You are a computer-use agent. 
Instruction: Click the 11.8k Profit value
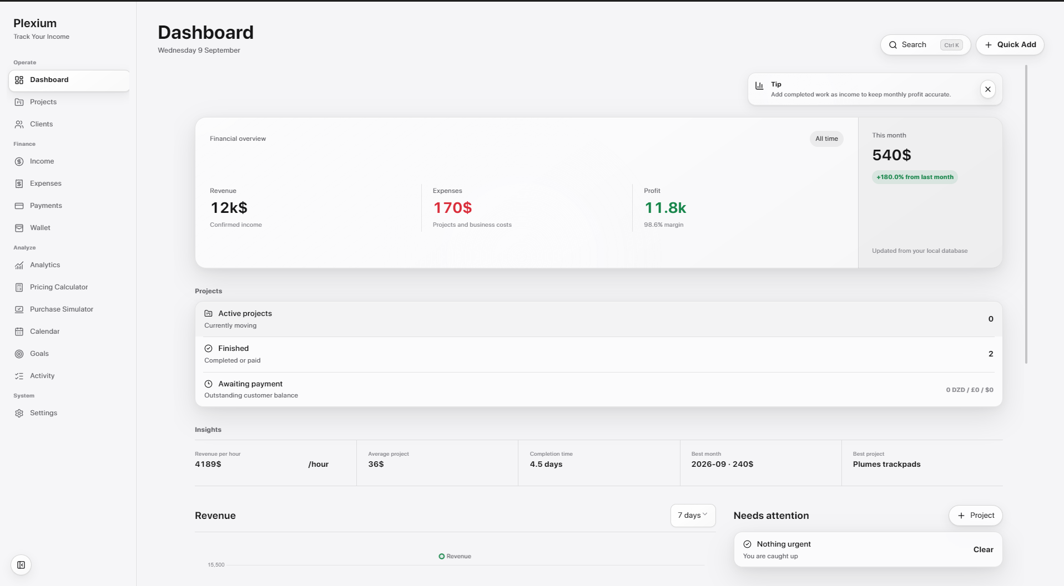(665, 208)
